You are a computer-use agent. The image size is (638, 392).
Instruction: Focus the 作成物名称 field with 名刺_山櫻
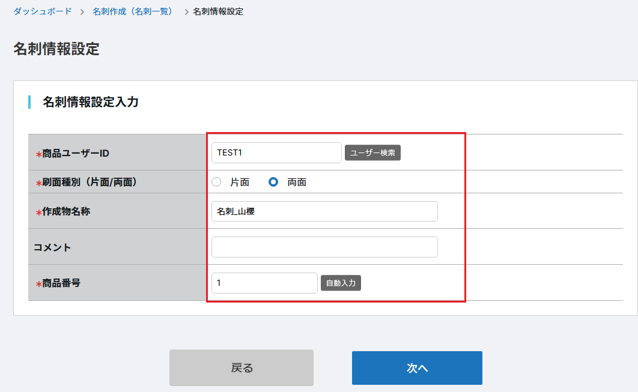[x=324, y=211]
